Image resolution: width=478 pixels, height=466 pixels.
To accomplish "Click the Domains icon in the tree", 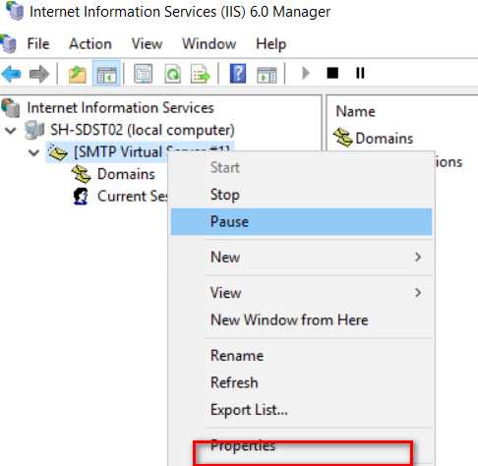I will click(x=81, y=174).
